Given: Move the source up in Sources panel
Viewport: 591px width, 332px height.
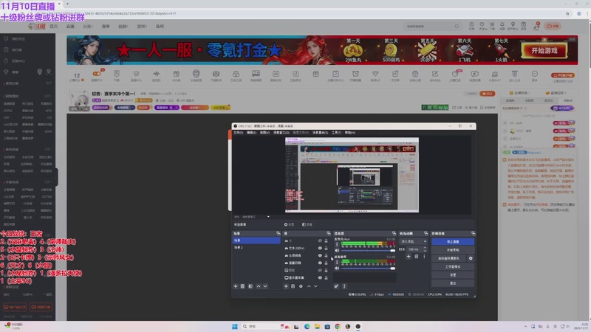Looking at the screenshot, I should (309, 286).
